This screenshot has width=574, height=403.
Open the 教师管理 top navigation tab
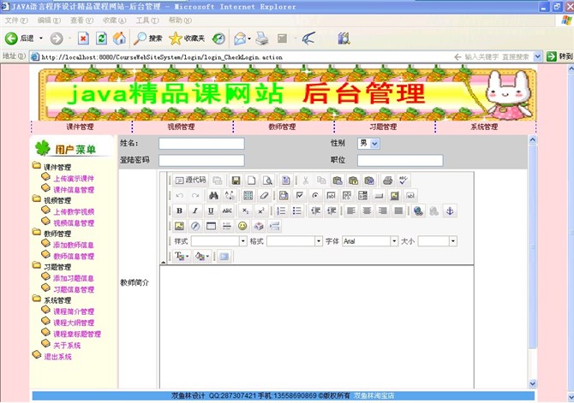pos(282,127)
